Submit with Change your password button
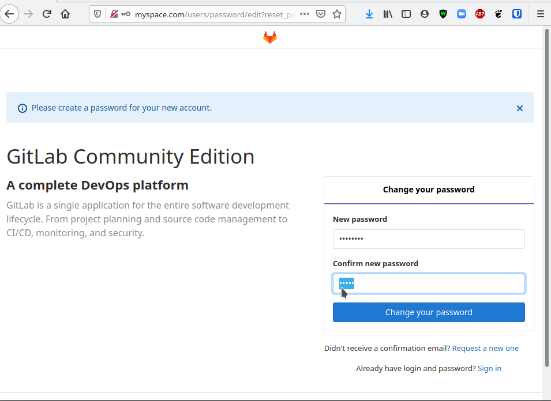Image resolution: width=551 pixels, height=401 pixels. coord(429,312)
